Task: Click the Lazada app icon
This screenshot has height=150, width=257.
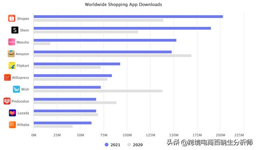Action: (x=12, y=113)
